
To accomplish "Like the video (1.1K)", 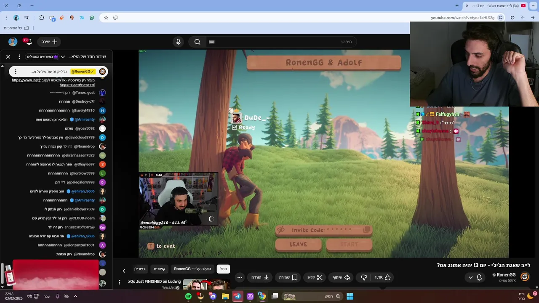I will (383, 277).
